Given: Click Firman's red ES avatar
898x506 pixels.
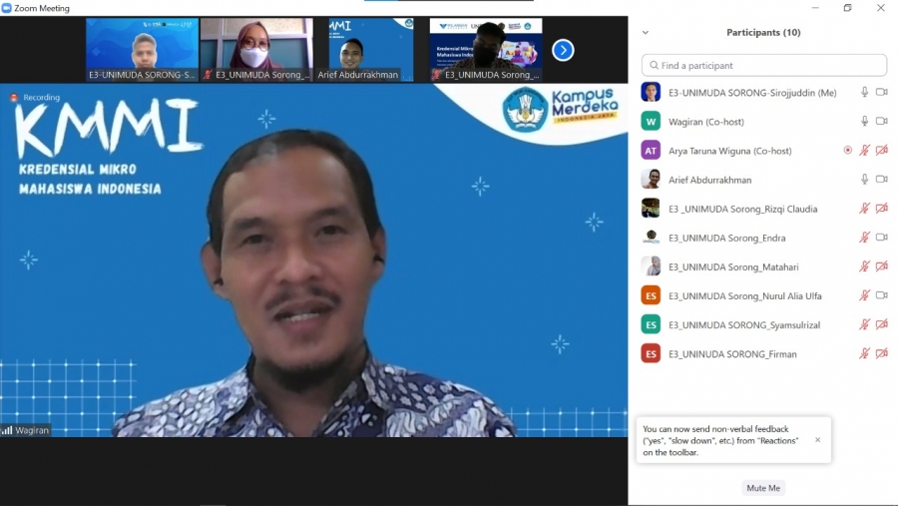Looking at the screenshot, I should point(651,353).
